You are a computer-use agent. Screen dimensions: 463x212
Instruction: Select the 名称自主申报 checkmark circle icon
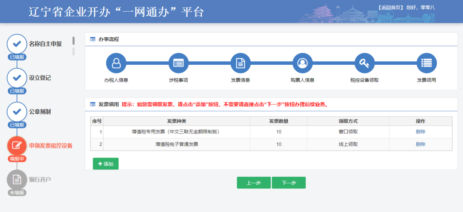click(17, 44)
